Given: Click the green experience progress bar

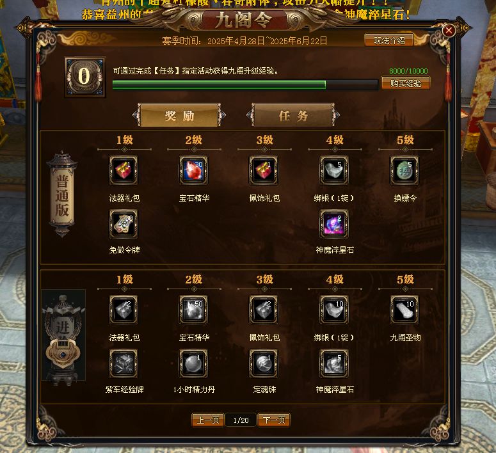Looking at the screenshot, I should (x=245, y=84).
